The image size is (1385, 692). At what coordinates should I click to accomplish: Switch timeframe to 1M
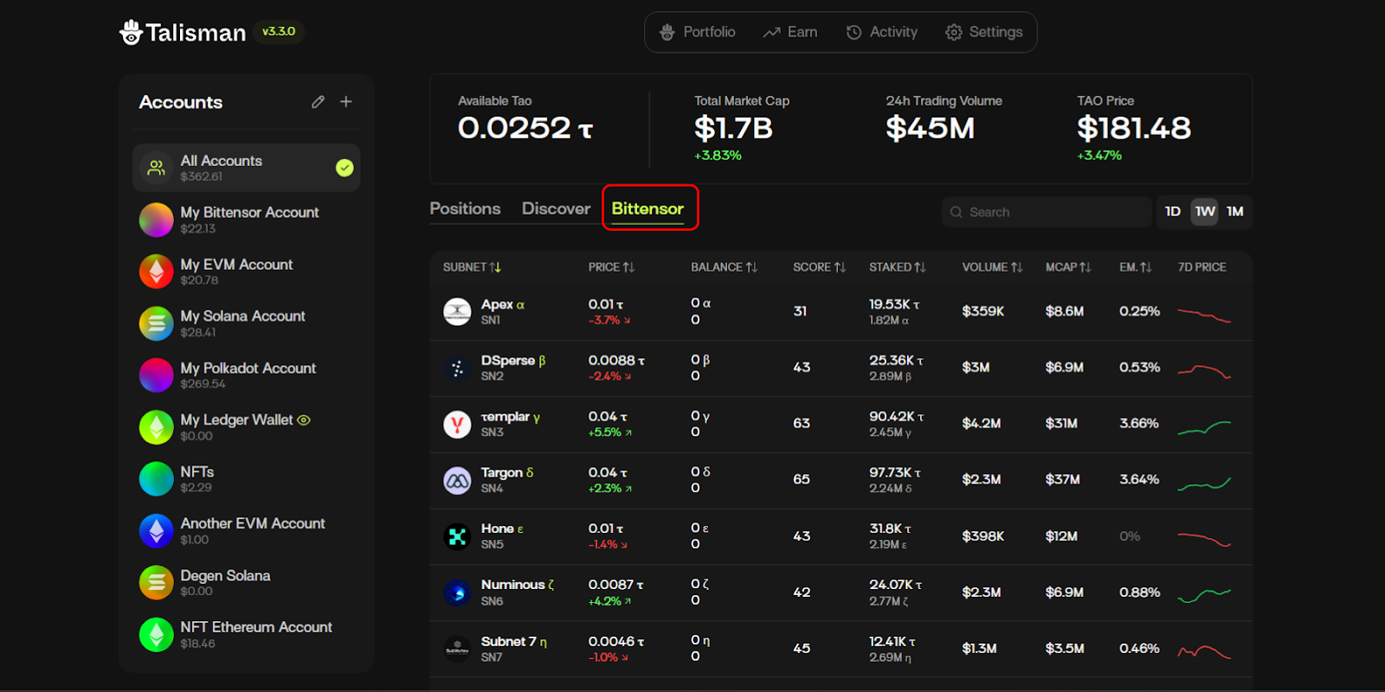tap(1235, 212)
